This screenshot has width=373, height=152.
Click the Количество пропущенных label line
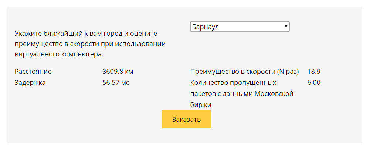click(233, 83)
